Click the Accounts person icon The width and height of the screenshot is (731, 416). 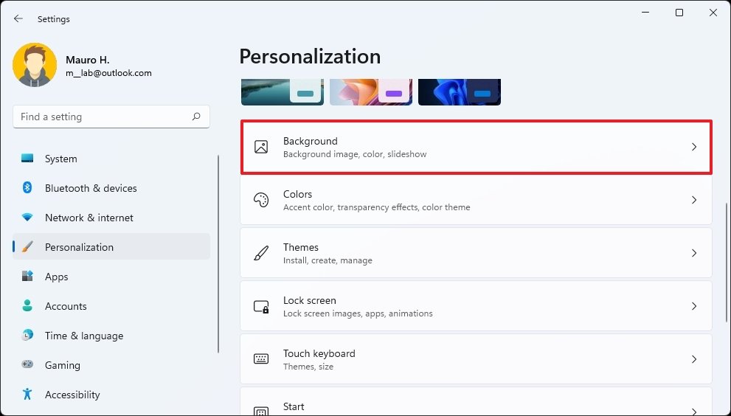pyautogui.click(x=27, y=305)
